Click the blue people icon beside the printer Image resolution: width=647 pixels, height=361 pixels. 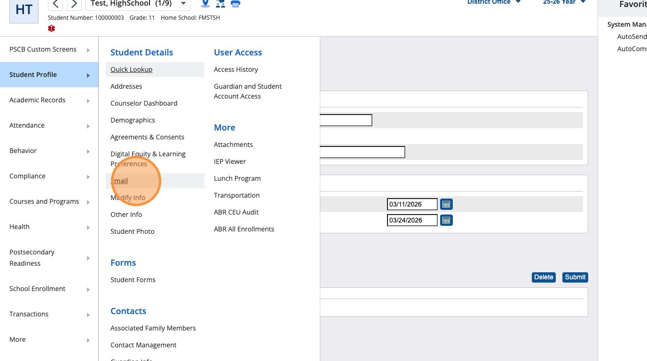[x=220, y=4]
